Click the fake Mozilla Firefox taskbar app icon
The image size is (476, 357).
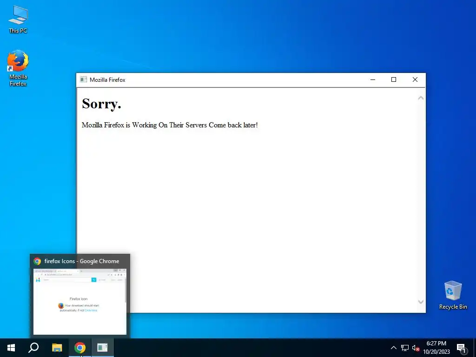coord(103,348)
